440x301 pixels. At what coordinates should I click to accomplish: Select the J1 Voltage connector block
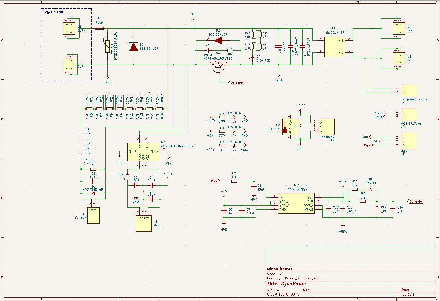(93, 216)
